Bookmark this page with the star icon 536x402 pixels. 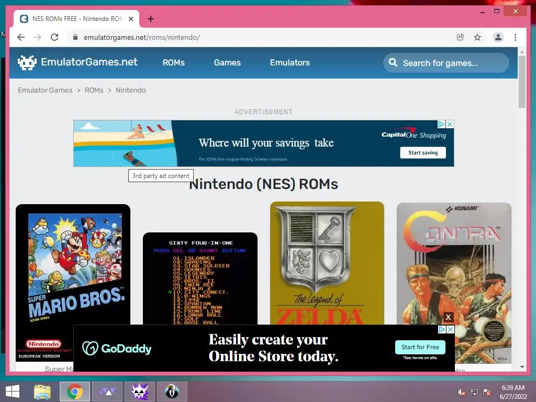[477, 37]
